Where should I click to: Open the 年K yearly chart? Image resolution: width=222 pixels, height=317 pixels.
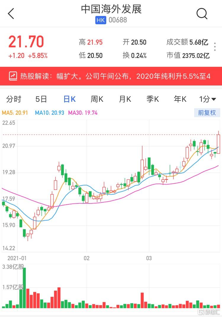point(180,99)
